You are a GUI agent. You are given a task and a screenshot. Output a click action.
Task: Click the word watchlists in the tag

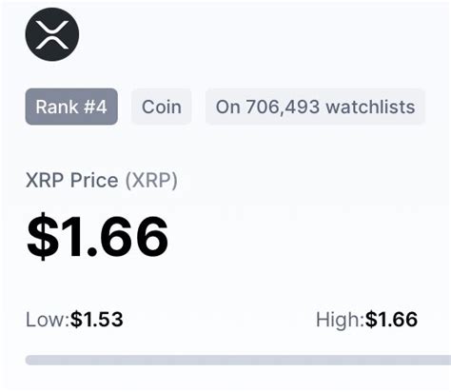coord(370,107)
